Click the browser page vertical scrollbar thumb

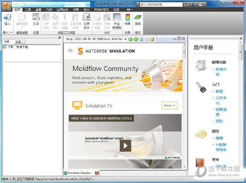(x=184, y=52)
